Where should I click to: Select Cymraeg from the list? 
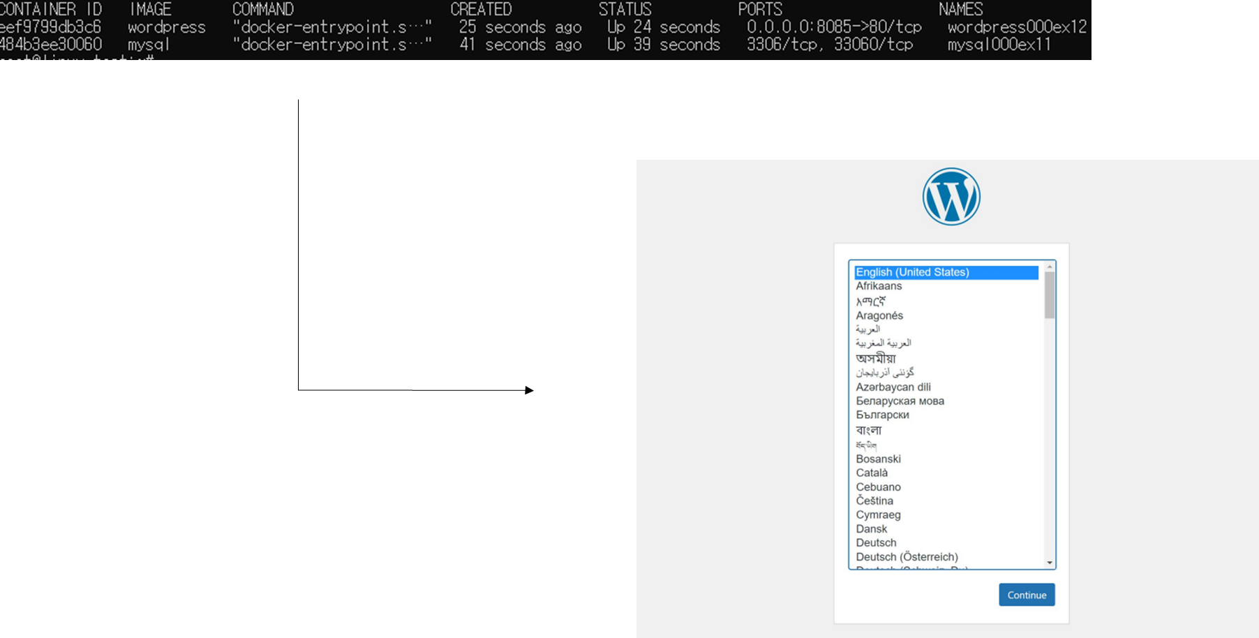point(878,514)
